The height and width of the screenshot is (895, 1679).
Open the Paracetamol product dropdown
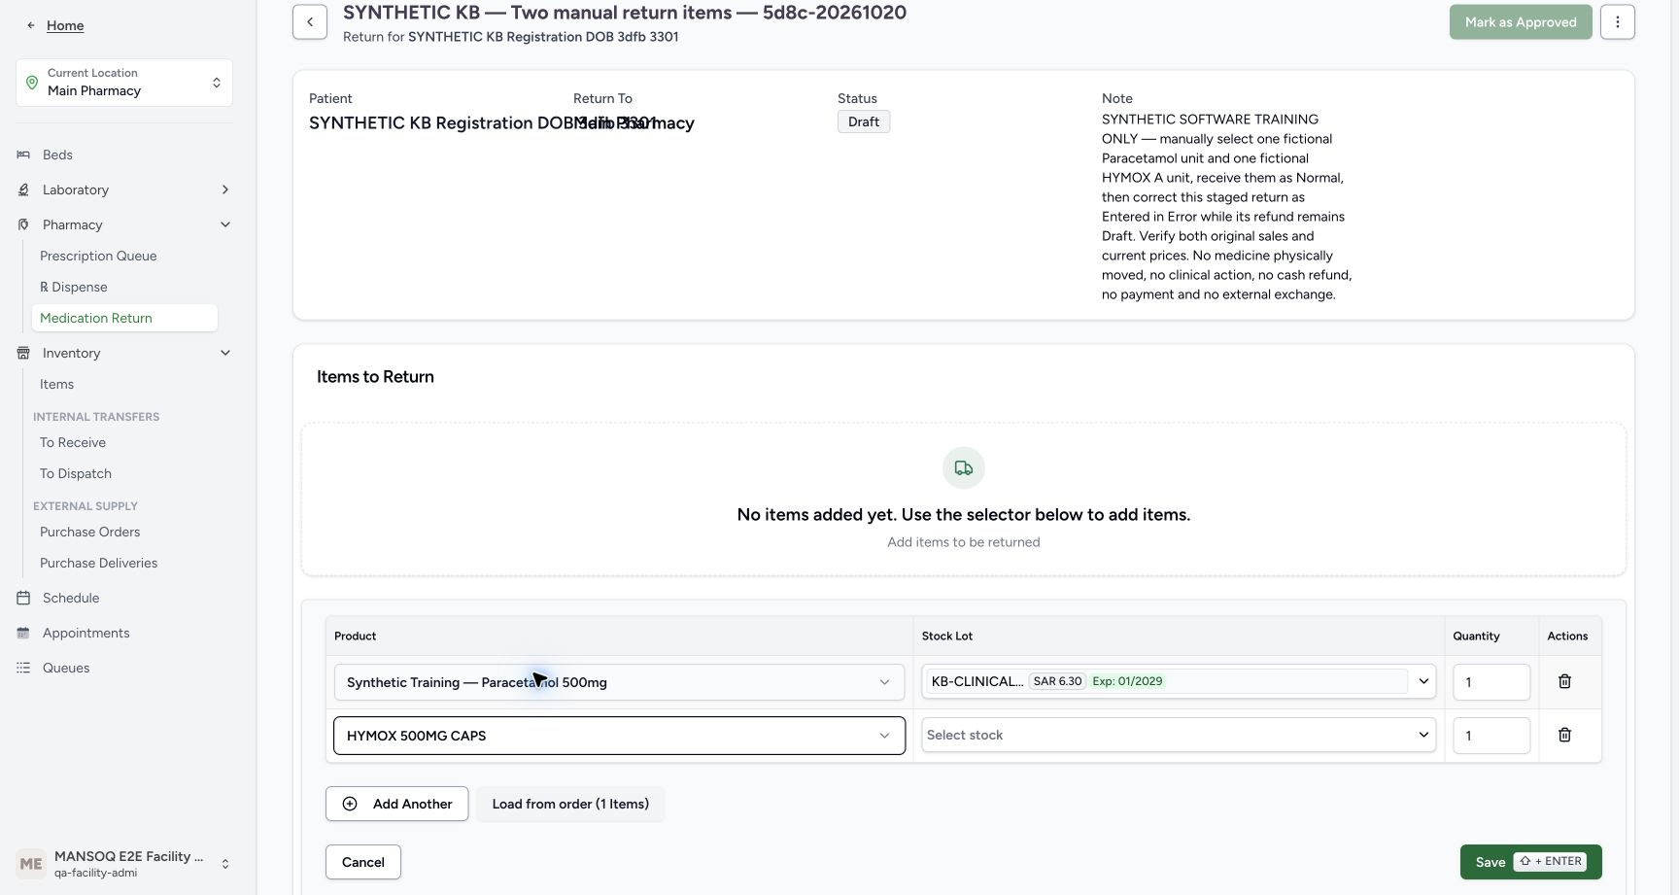click(619, 682)
